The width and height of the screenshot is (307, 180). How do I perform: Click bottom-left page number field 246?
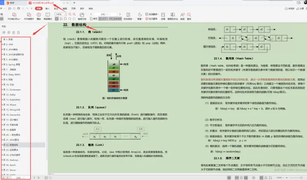coord(21,177)
